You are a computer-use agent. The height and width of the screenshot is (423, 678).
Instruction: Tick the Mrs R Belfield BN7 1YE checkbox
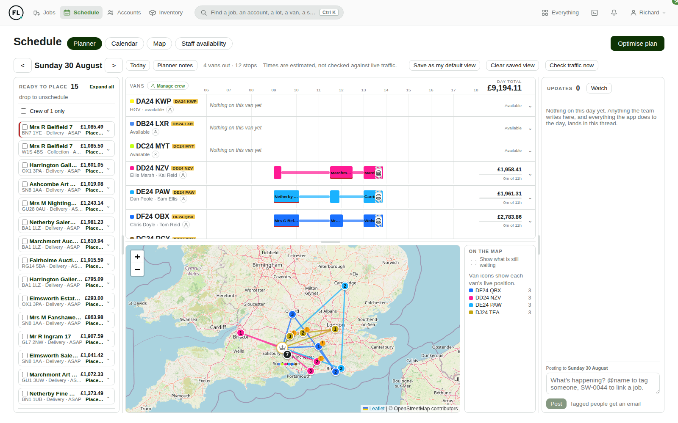[x=25, y=127]
